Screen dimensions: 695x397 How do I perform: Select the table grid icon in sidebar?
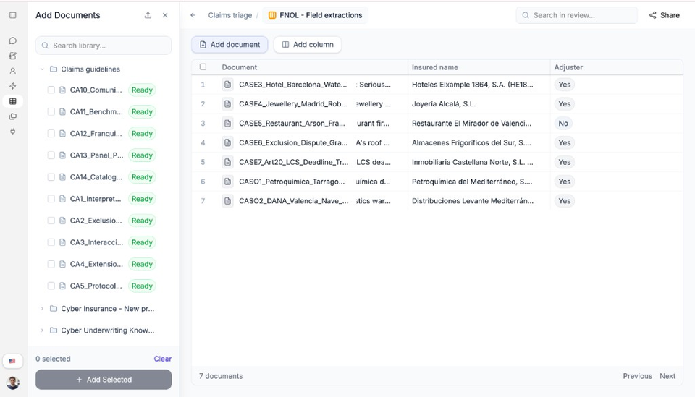pyautogui.click(x=13, y=101)
